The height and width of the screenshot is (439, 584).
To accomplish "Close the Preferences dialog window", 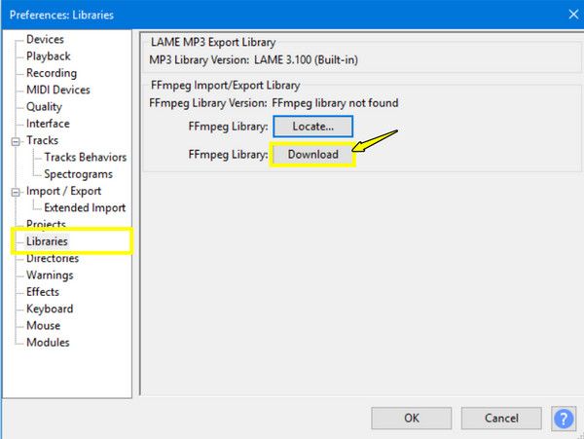I will click(x=571, y=14).
